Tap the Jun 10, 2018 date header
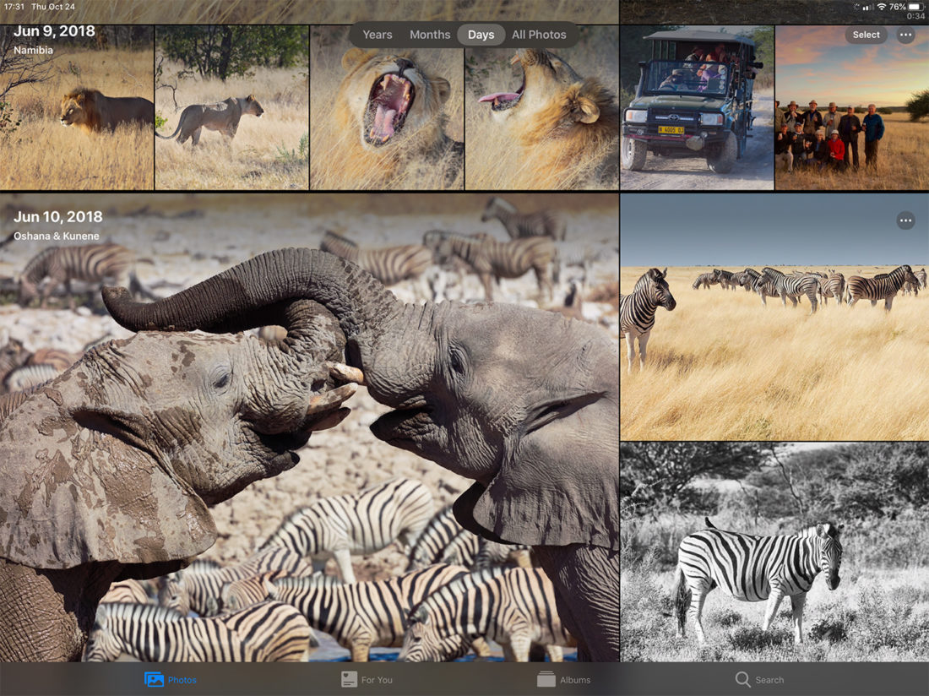929x696 pixels. click(57, 217)
